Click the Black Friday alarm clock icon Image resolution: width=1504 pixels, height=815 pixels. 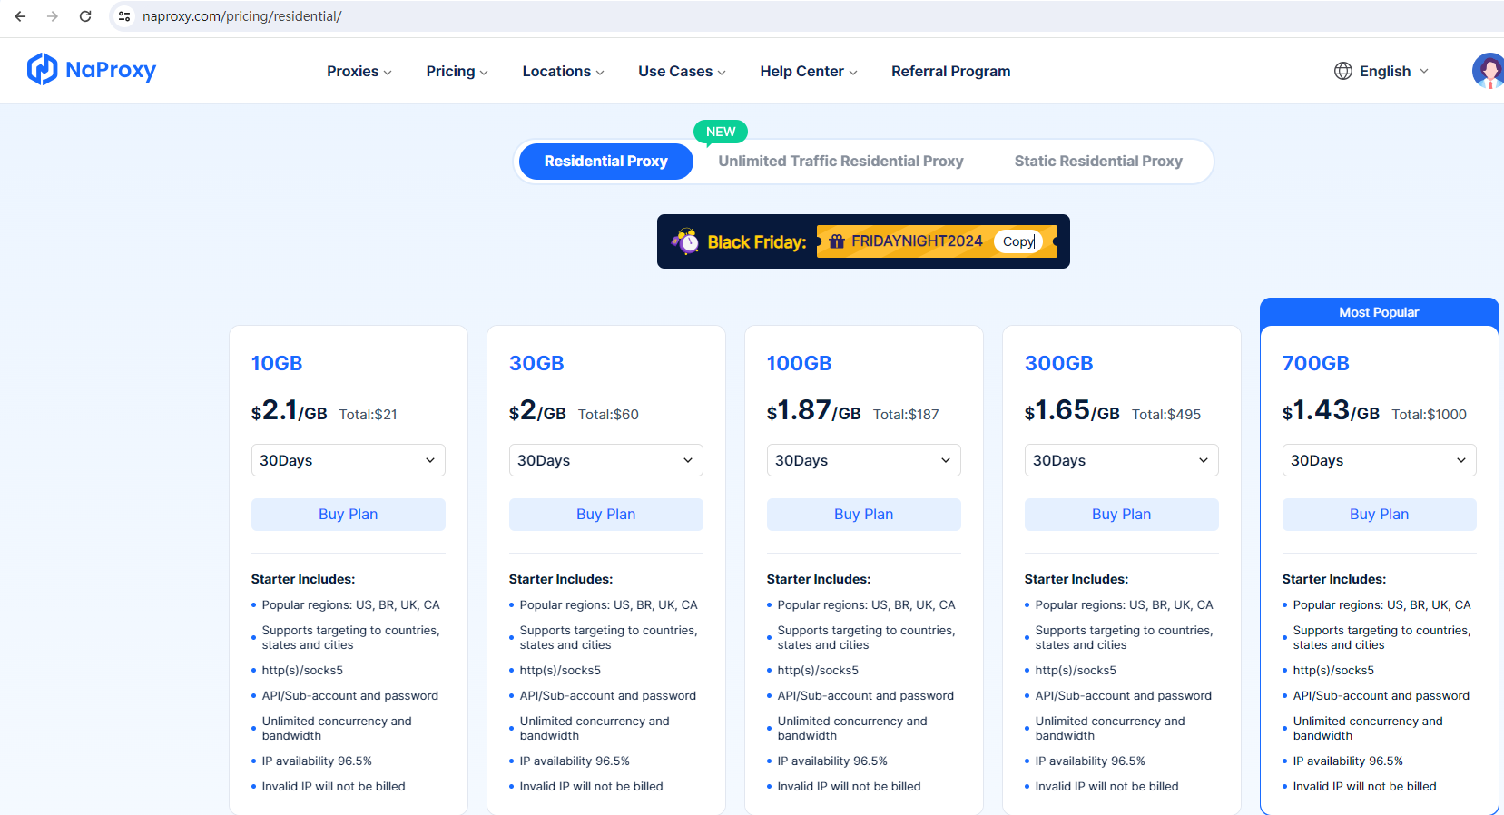[686, 241]
